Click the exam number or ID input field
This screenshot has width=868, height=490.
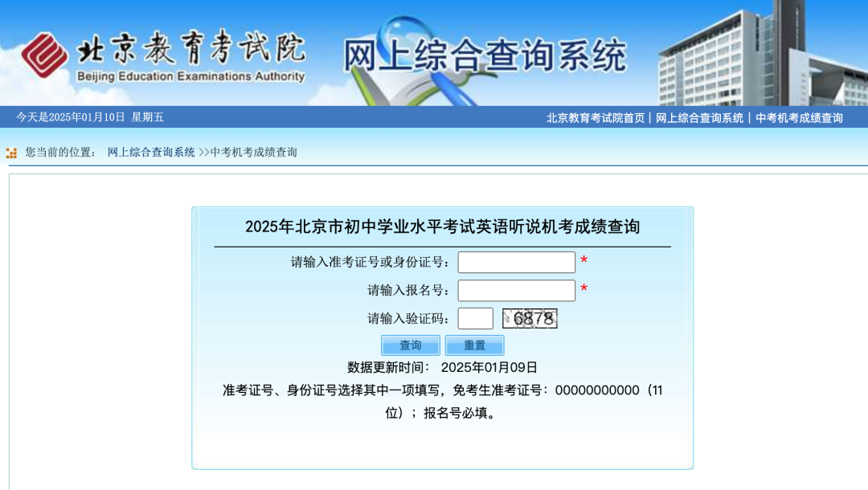tap(516, 262)
